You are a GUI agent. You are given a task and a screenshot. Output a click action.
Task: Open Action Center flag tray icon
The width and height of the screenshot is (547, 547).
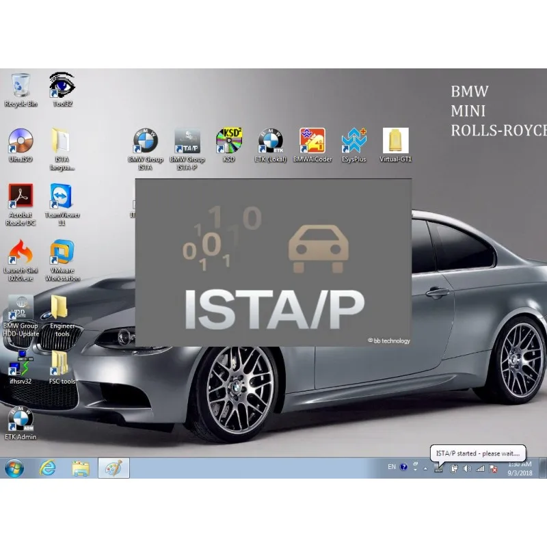[494, 469]
